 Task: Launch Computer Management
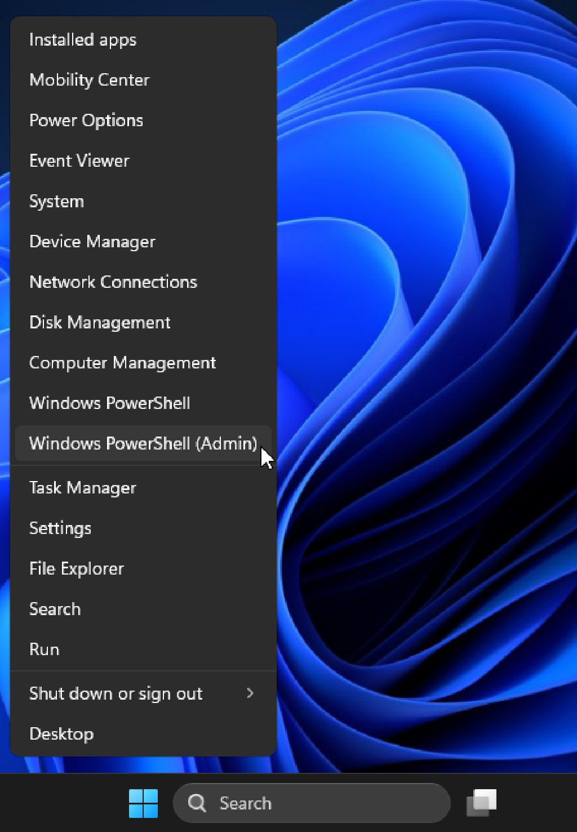point(122,363)
